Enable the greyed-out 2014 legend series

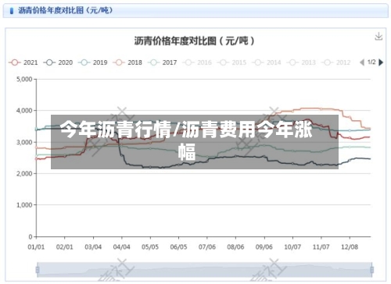click(x=267, y=62)
